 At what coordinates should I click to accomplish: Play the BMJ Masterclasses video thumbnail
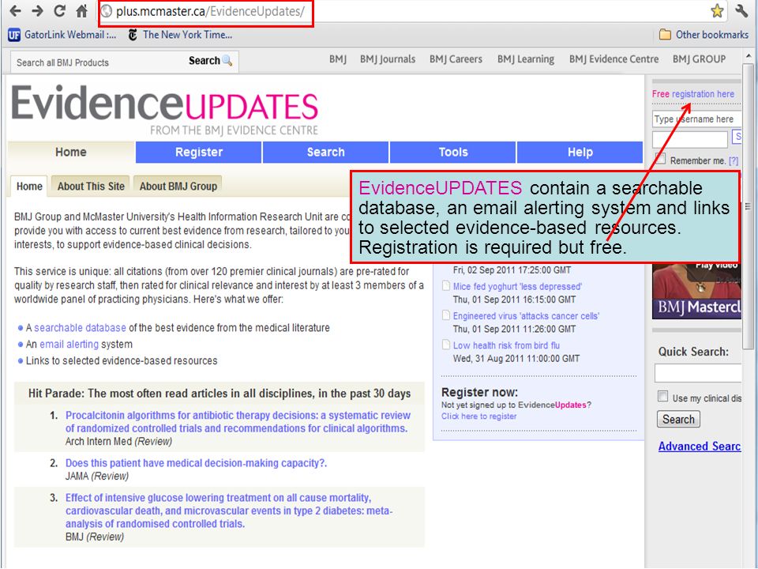pos(696,291)
